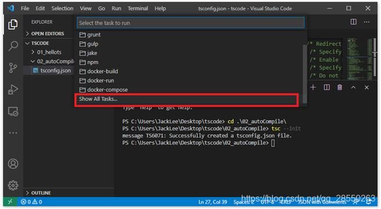The height and width of the screenshot is (209, 381).
Task: Open editor More Actions ellipsis
Action: [367, 22]
